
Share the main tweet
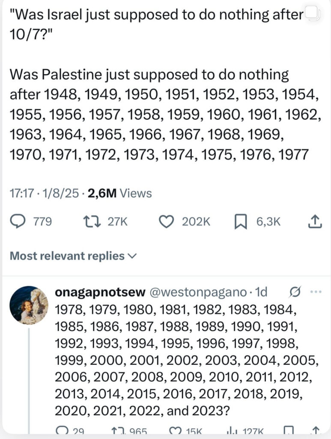(x=315, y=222)
